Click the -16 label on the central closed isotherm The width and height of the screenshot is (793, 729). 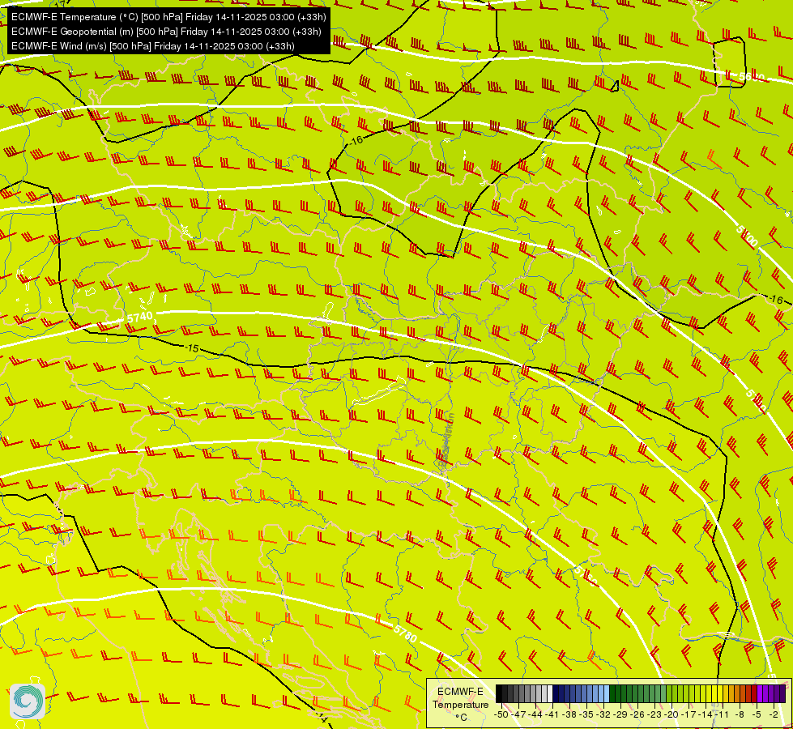coord(356,140)
